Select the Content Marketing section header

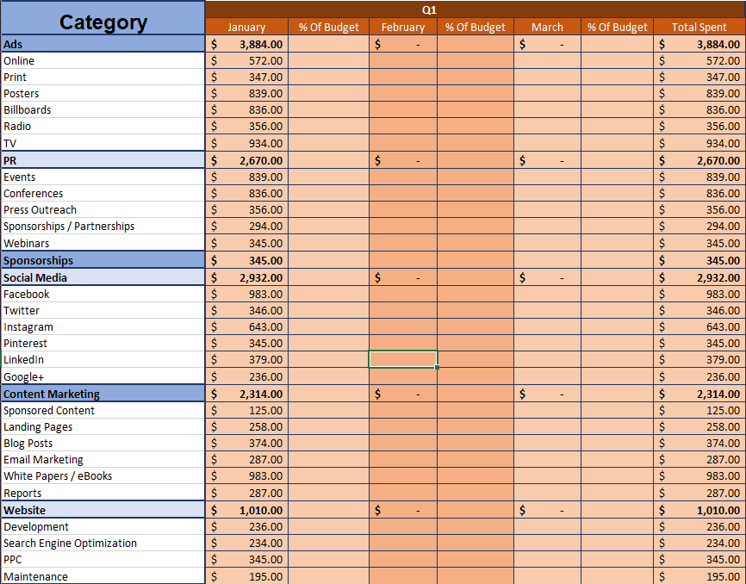pos(103,394)
